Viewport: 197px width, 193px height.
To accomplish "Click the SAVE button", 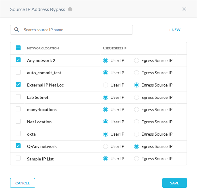I will click(174, 183).
